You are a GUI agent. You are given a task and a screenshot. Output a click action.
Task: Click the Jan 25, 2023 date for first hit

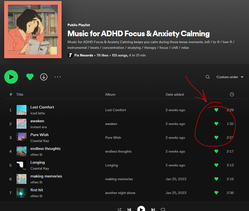(176, 193)
